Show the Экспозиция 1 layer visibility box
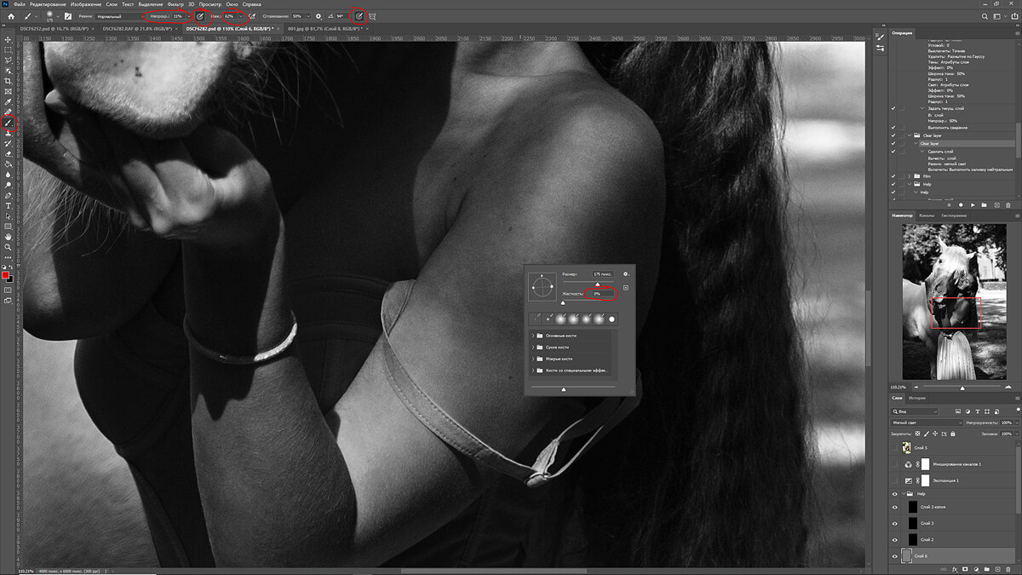The image size is (1022, 575). pos(895,480)
